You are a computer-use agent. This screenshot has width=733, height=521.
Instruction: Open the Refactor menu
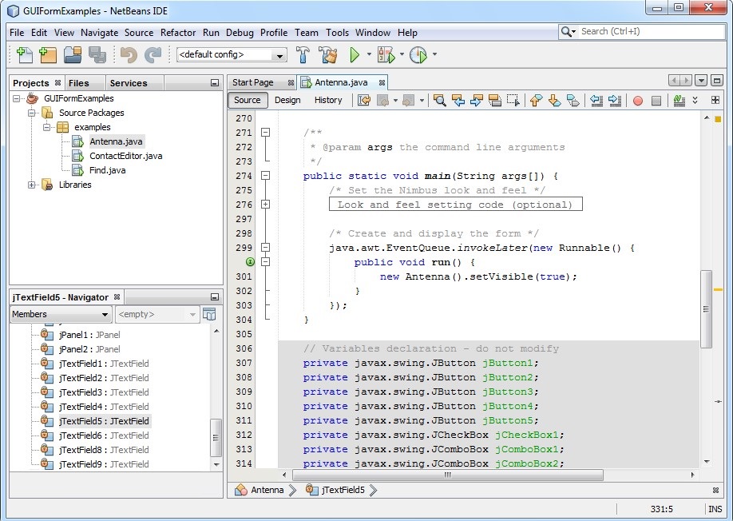click(177, 33)
